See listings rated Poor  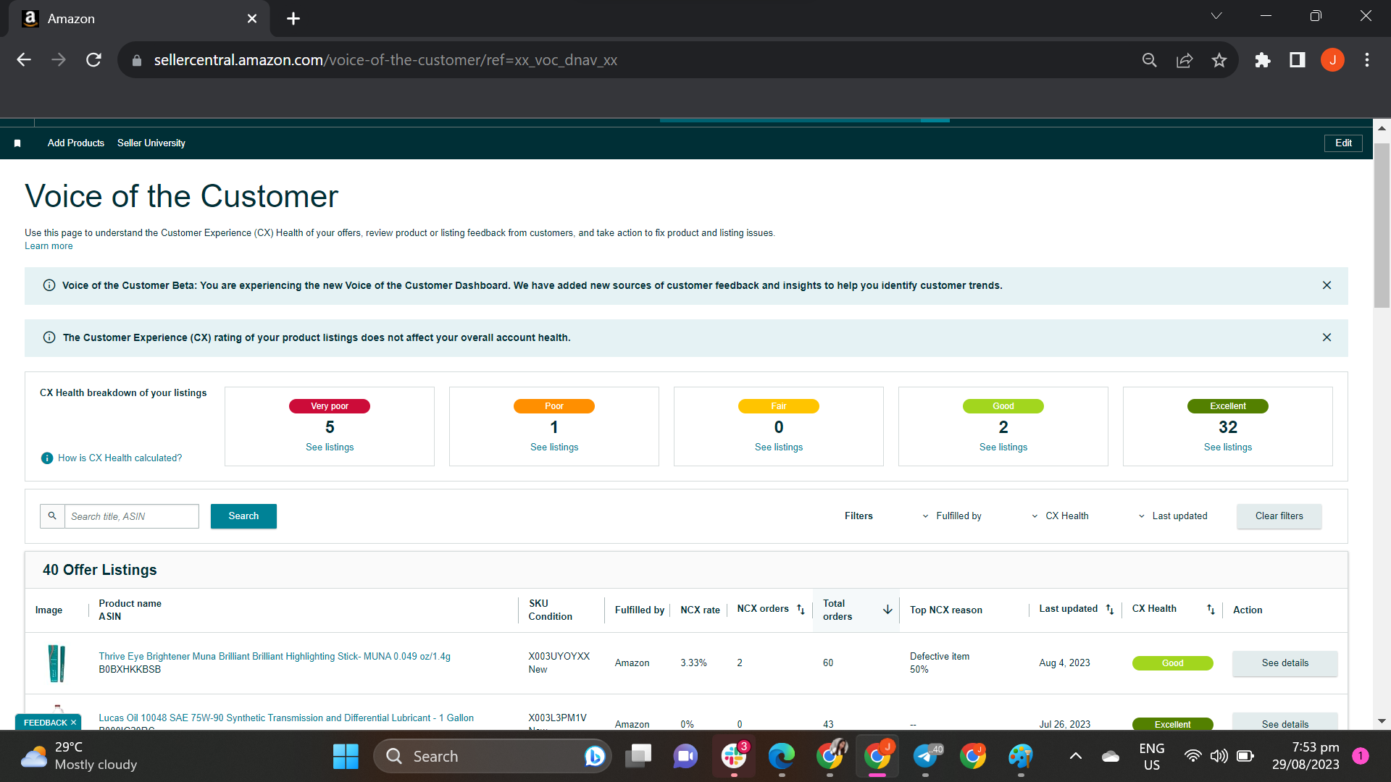click(554, 447)
